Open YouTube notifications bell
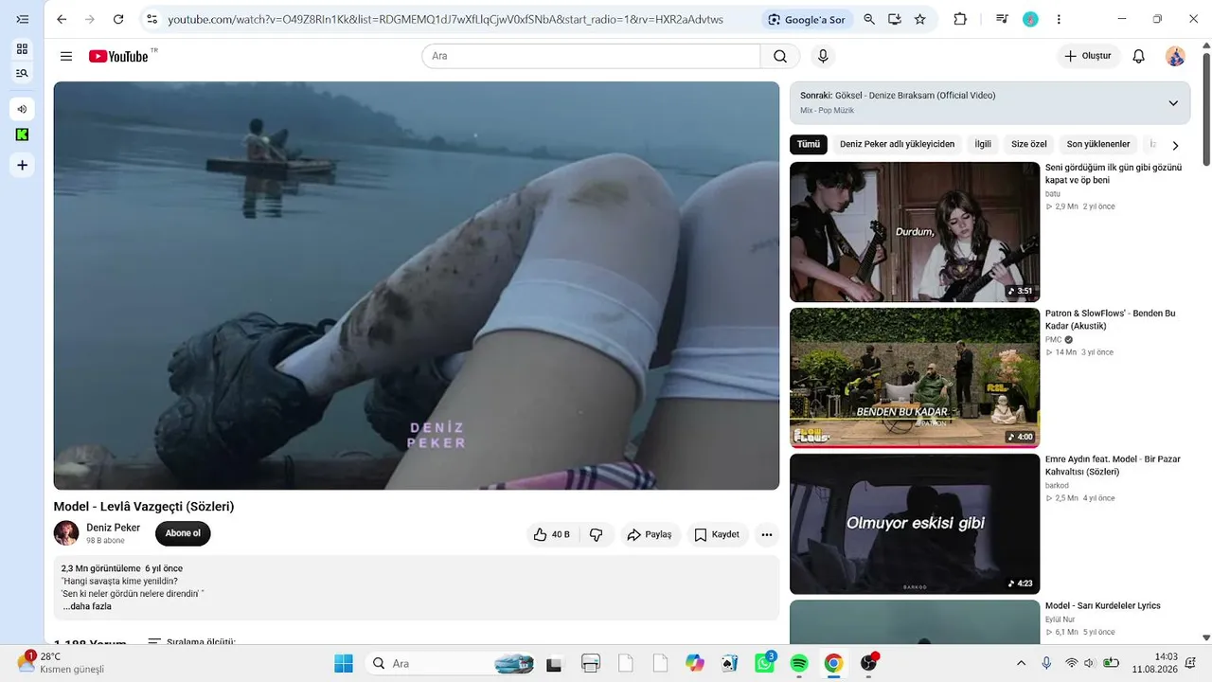 pyautogui.click(x=1139, y=56)
